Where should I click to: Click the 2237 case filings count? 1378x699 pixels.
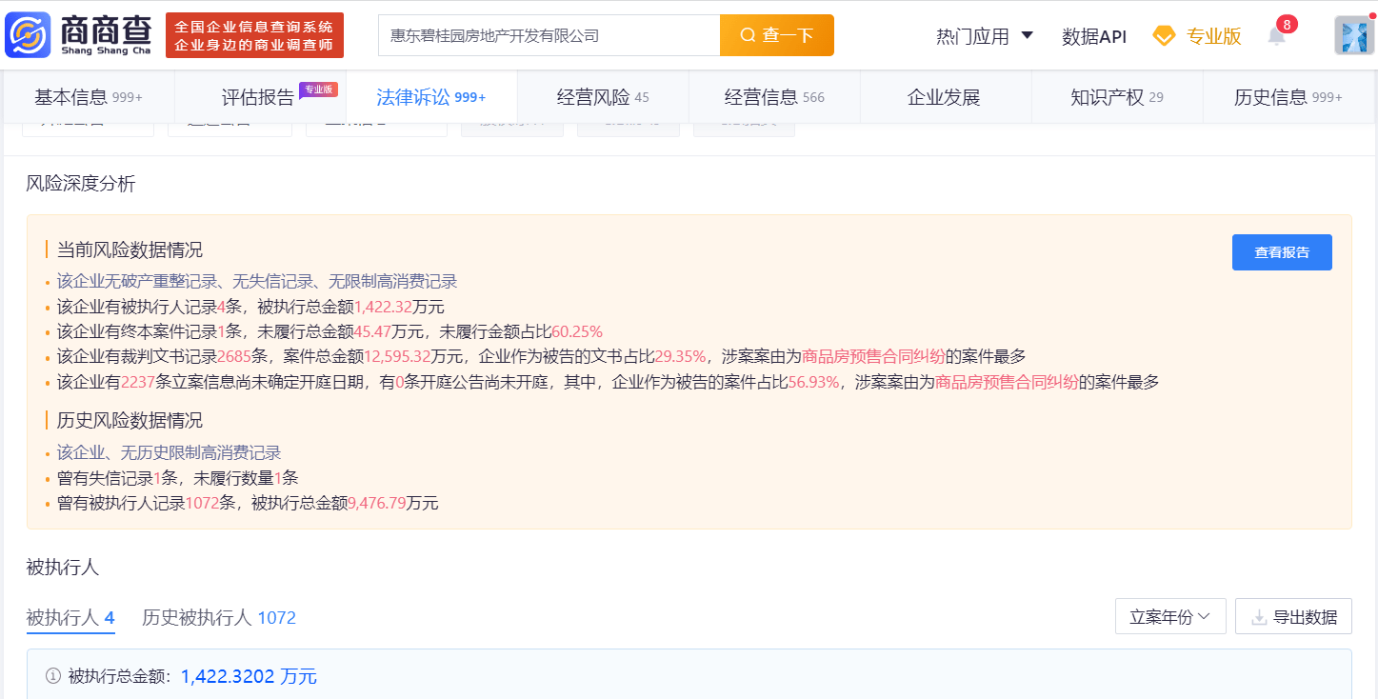138,382
